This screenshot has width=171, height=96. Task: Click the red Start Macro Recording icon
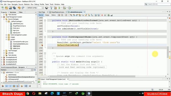pos(102,15)
